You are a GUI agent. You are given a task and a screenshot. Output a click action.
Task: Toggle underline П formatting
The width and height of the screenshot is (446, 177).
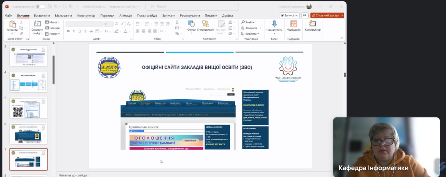[x=80, y=31]
